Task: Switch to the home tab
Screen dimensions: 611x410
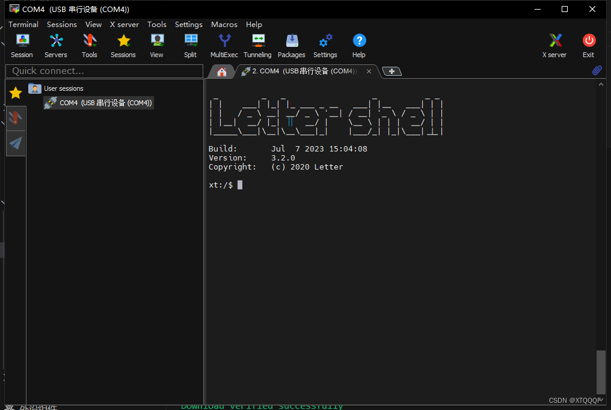Action: coord(221,71)
